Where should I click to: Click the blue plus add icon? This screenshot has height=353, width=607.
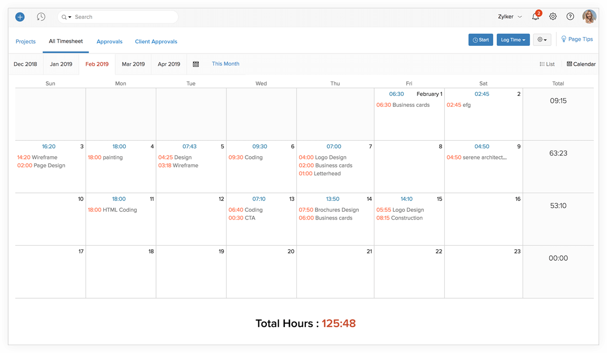click(x=20, y=17)
